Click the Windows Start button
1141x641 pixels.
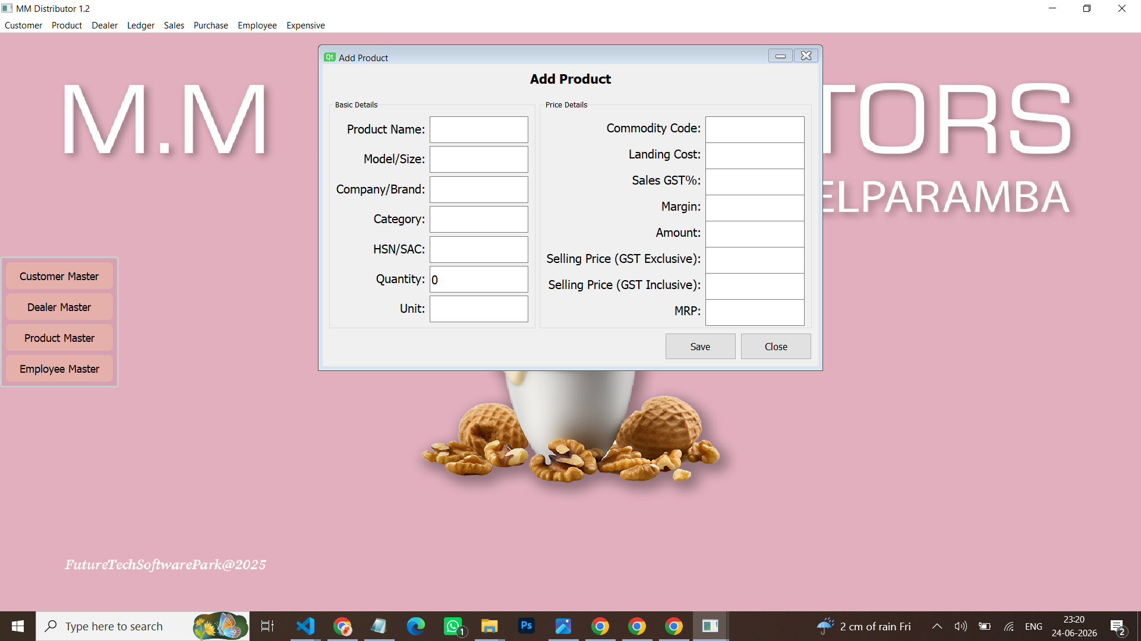[18, 626]
